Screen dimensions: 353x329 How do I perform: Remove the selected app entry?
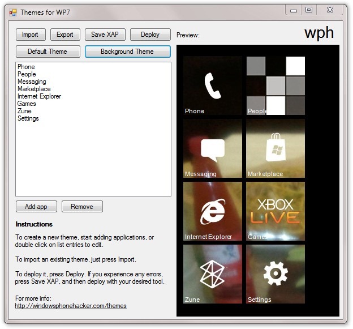click(x=82, y=207)
